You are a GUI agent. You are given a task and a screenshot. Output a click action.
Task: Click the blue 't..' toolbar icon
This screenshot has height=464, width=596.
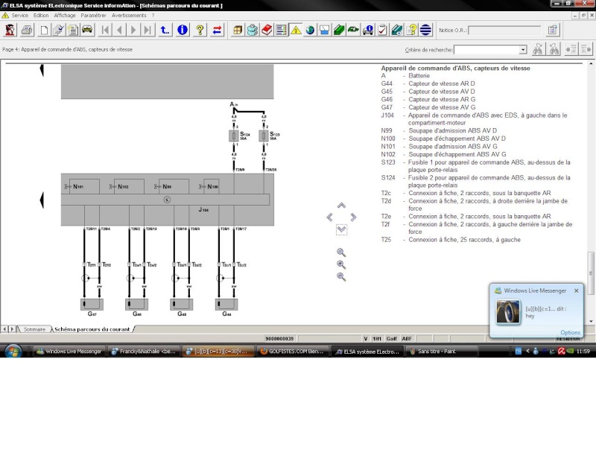165,30
